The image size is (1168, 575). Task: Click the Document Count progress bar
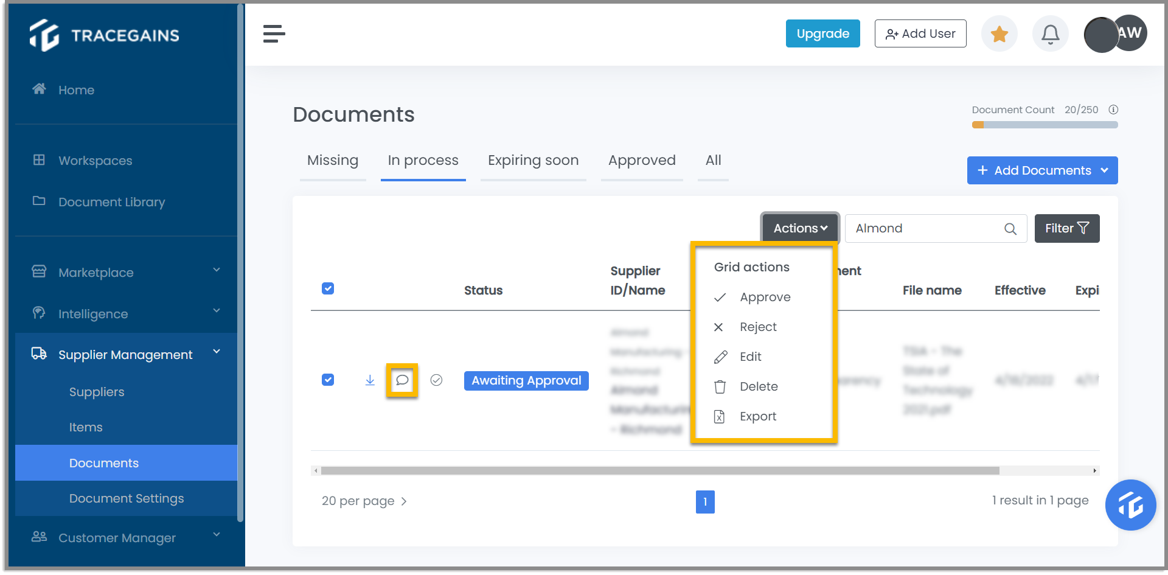tap(1044, 124)
